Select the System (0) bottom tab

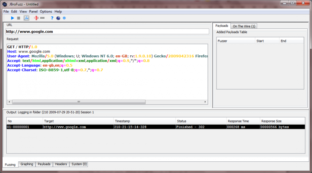(79, 164)
